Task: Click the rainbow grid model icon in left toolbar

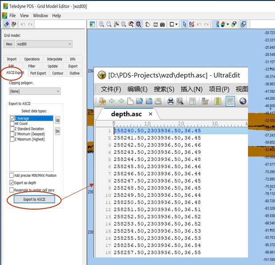Action: coord(7,24)
